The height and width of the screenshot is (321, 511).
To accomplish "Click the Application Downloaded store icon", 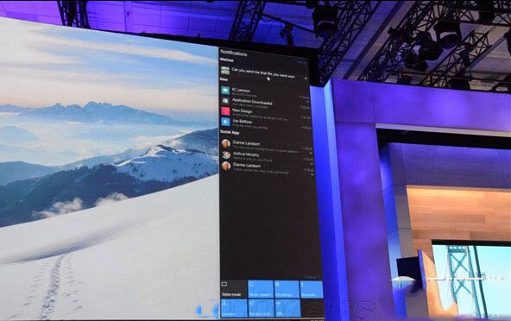I will click(225, 101).
